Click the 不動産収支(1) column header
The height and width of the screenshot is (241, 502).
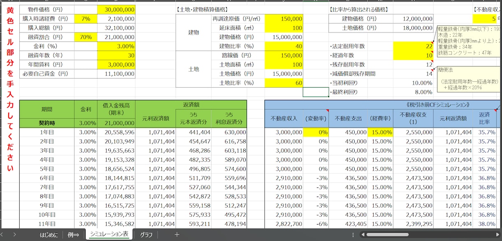click(413, 118)
